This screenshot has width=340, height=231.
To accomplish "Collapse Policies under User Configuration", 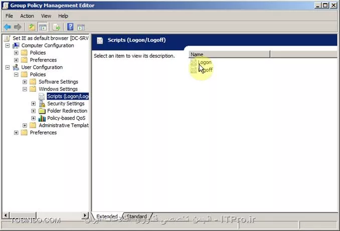I will coord(16,75).
